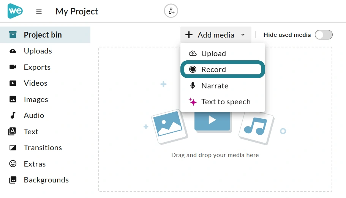This screenshot has width=346, height=198.
Task: Click the Audio music note icon
Action: click(13, 115)
